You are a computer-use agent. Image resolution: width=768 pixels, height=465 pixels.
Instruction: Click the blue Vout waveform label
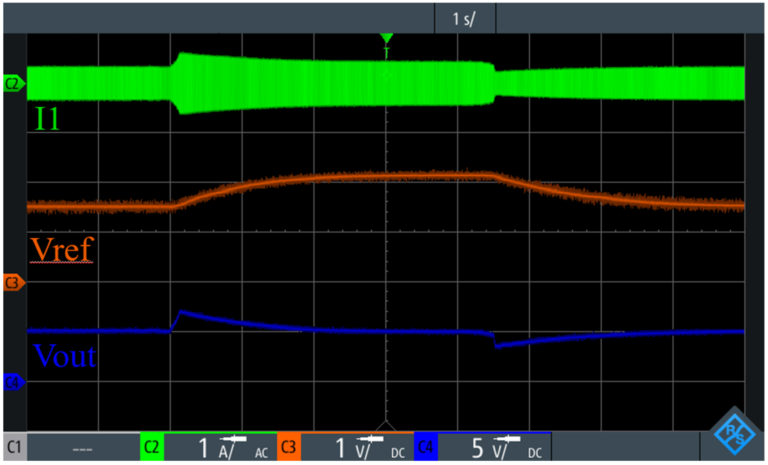click(65, 356)
